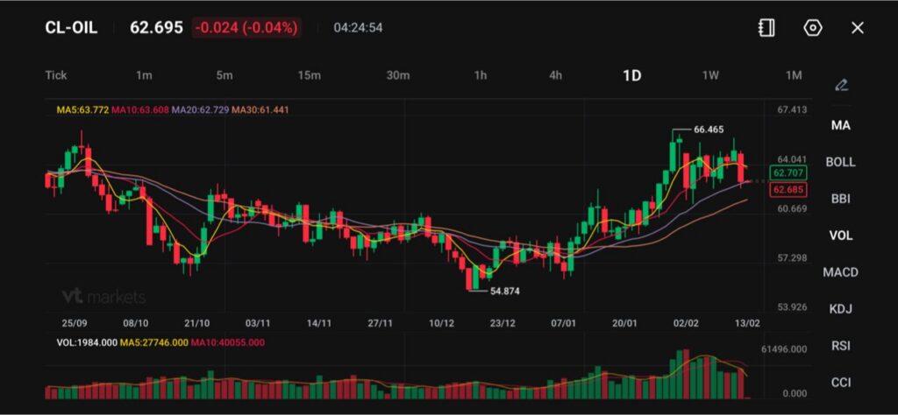Close the chart with X icon
This screenshot has height=415, width=898.
tap(858, 28)
